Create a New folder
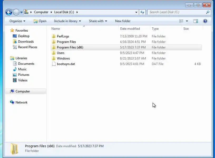 [x=123, y=21]
